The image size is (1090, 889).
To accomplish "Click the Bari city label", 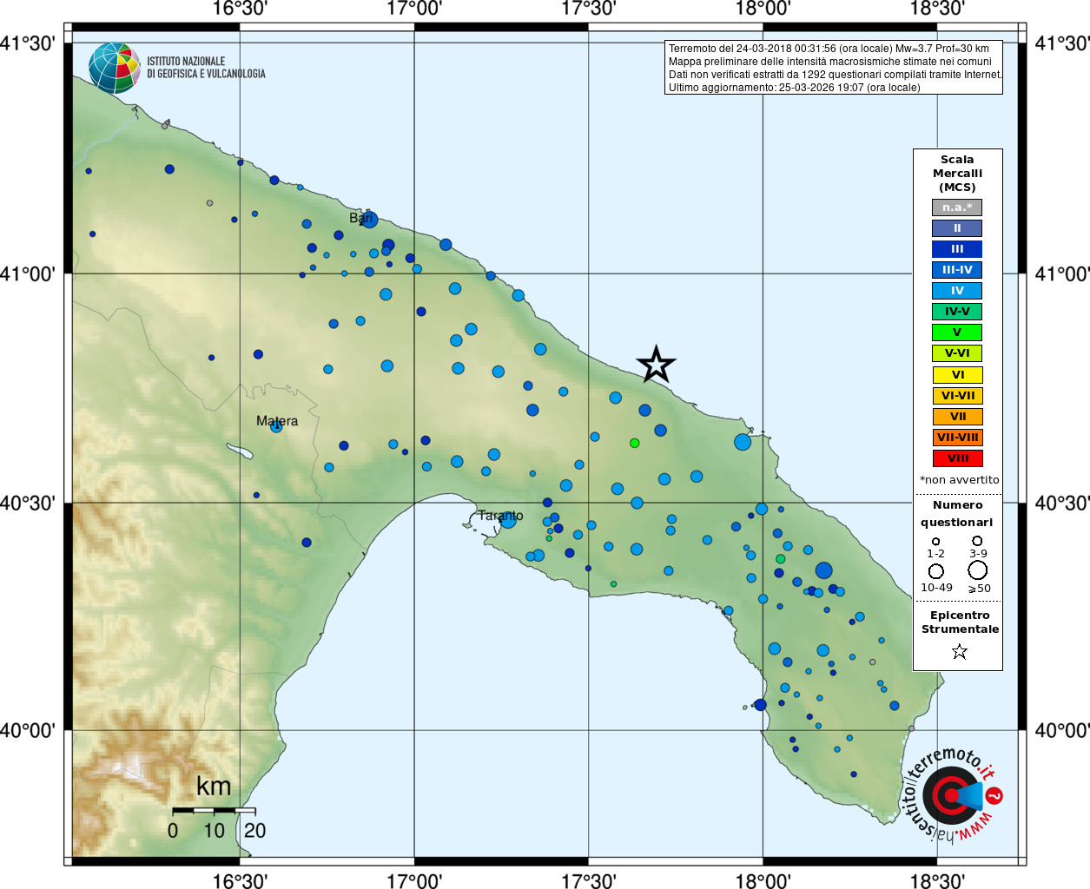I will click(x=360, y=218).
